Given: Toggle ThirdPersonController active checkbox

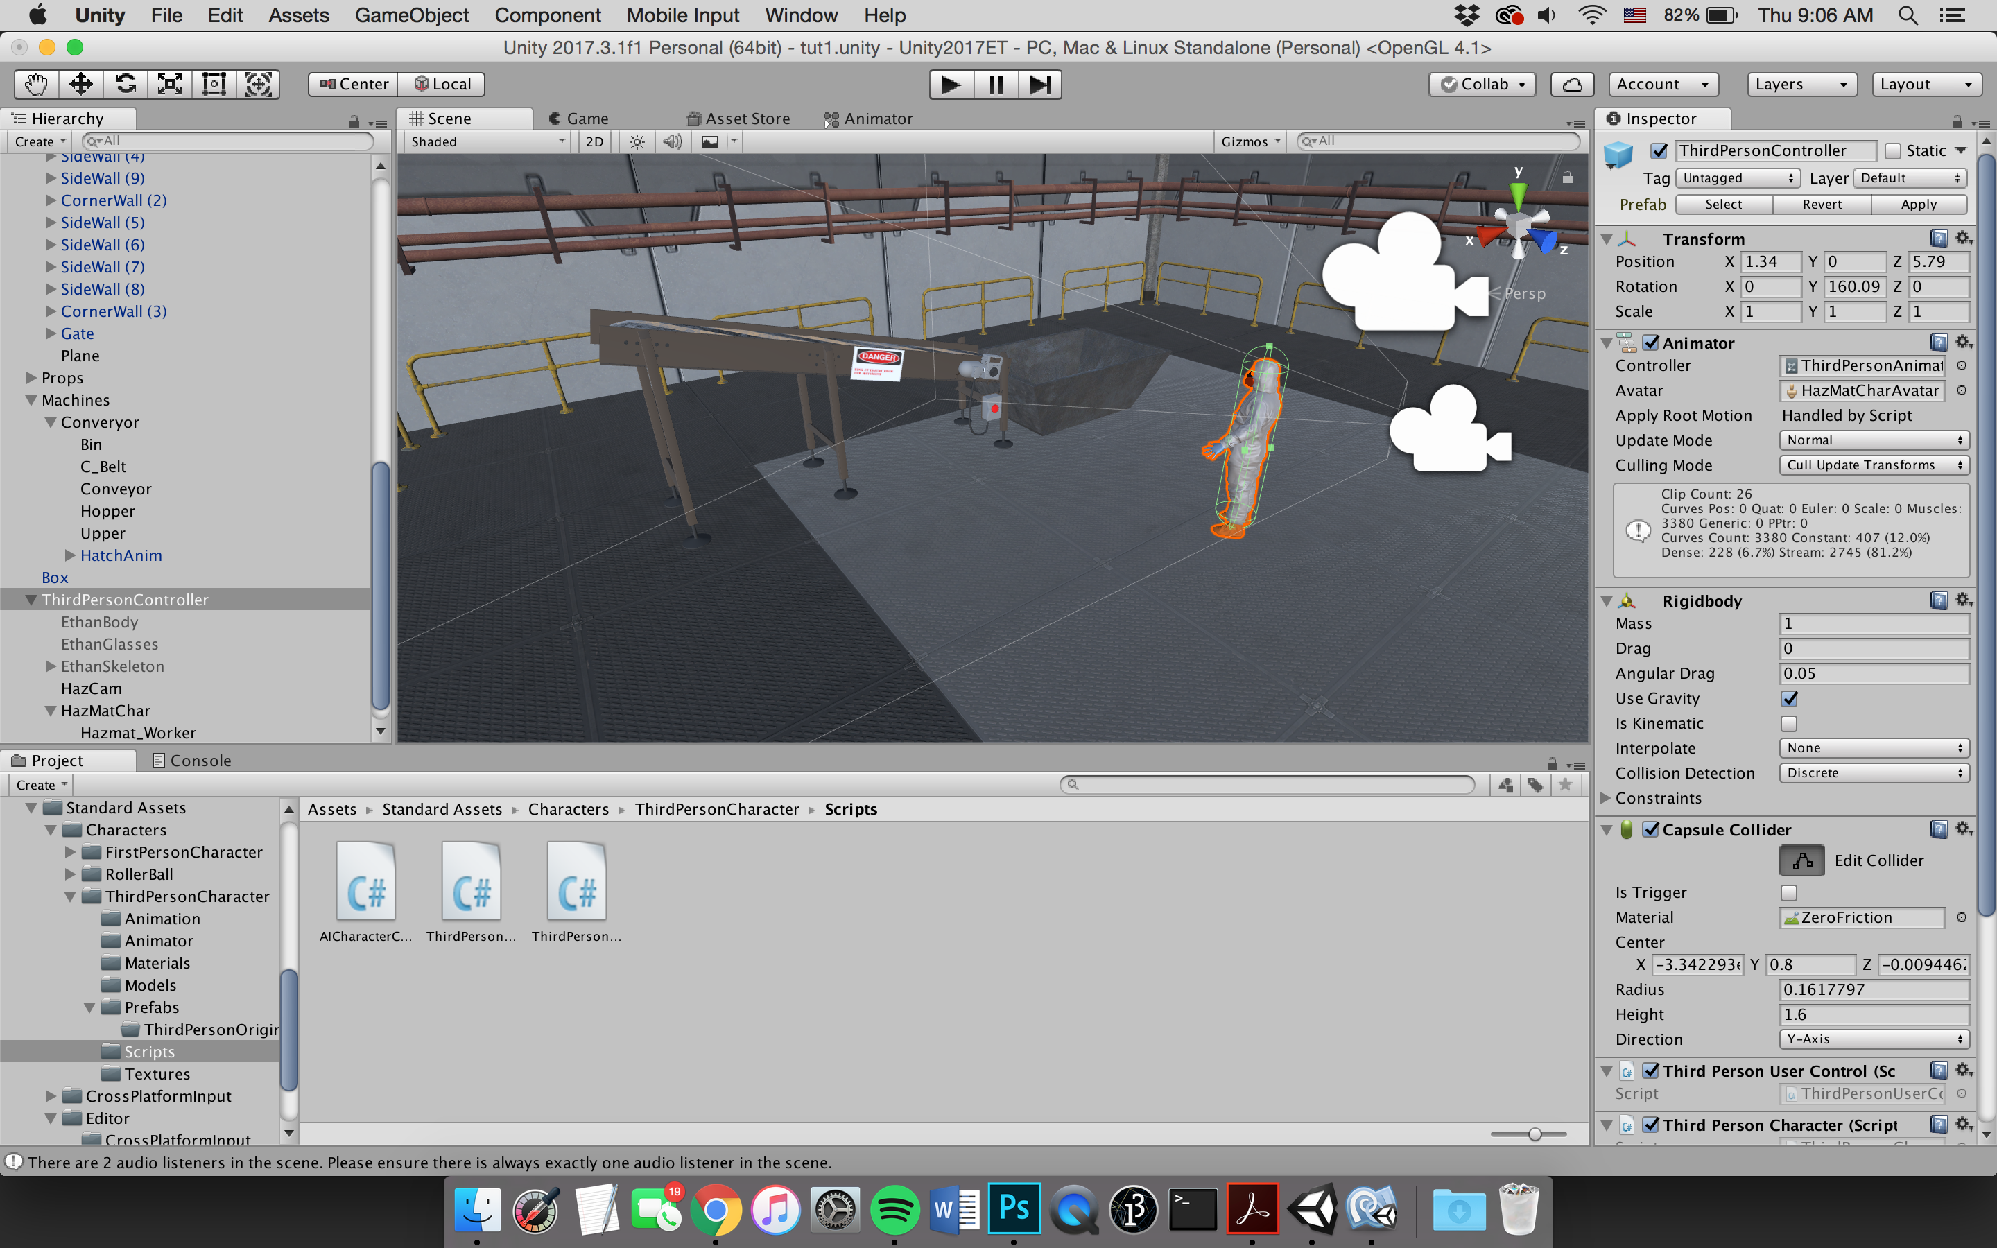Looking at the screenshot, I should tap(1659, 151).
